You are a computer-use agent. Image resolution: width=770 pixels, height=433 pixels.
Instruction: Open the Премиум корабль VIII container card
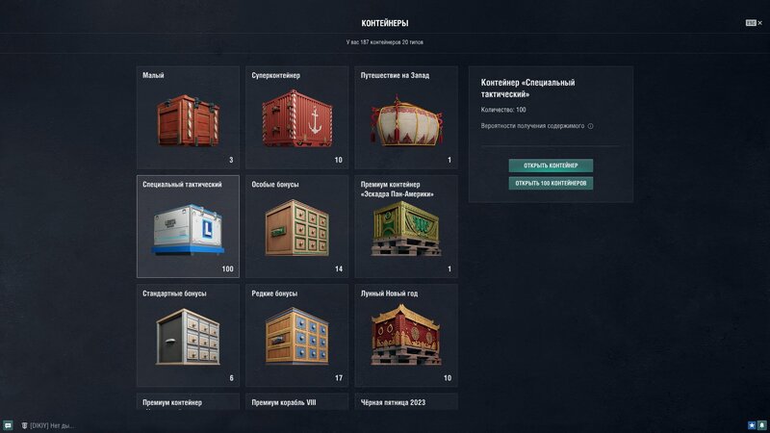297,401
